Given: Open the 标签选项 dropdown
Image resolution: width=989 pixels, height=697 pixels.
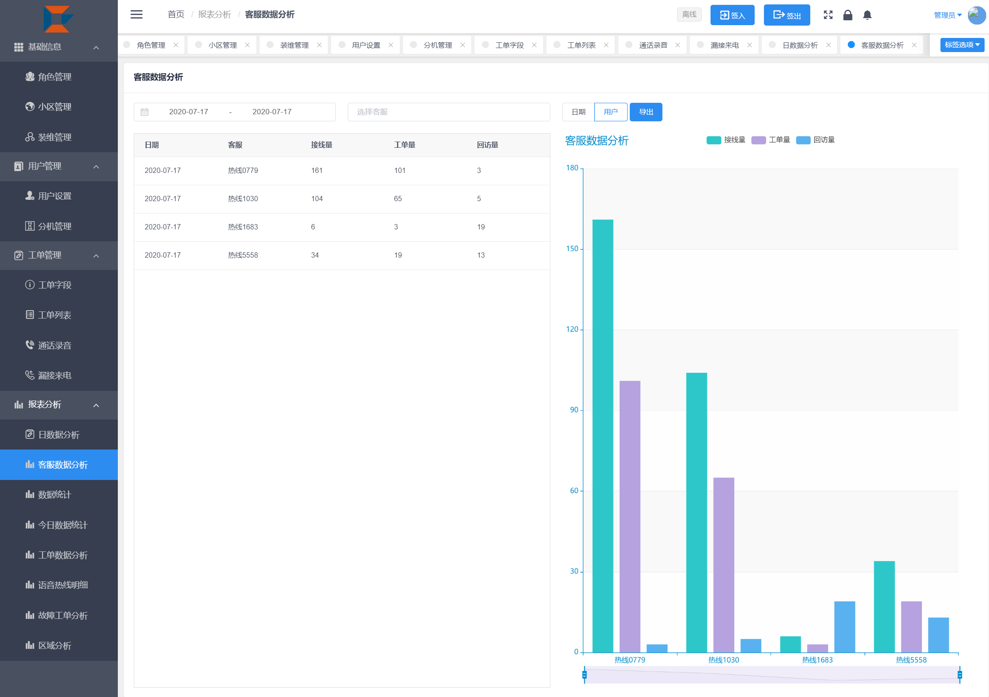Looking at the screenshot, I should [x=962, y=45].
